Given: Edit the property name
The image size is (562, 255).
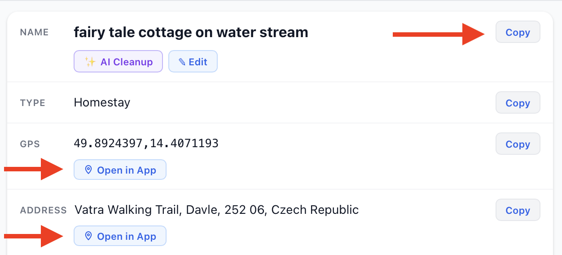Looking at the screenshot, I should coord(193,62).
